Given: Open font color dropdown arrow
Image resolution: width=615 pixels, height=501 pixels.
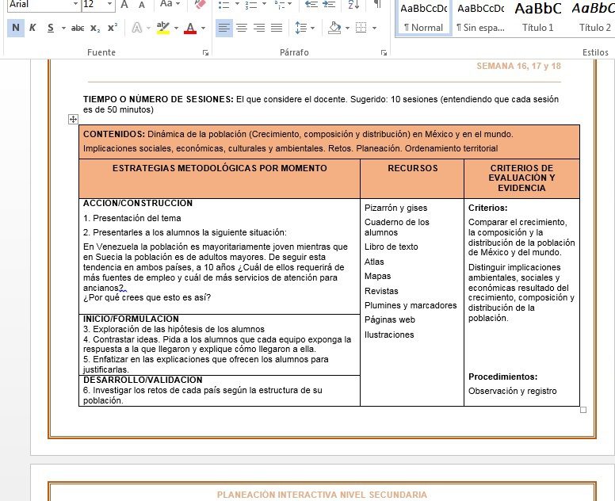Looking at the screenshot, I should (203, 28).
